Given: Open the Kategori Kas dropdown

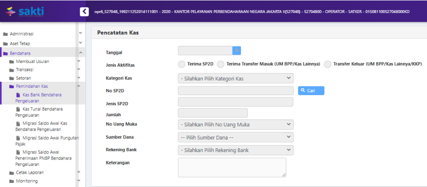Looking at the screenshot, I should point(235,79).
